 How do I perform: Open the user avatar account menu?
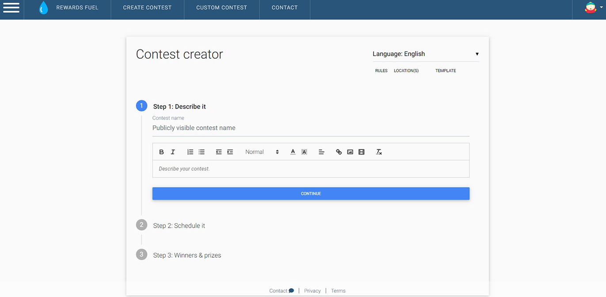(593, 8)
